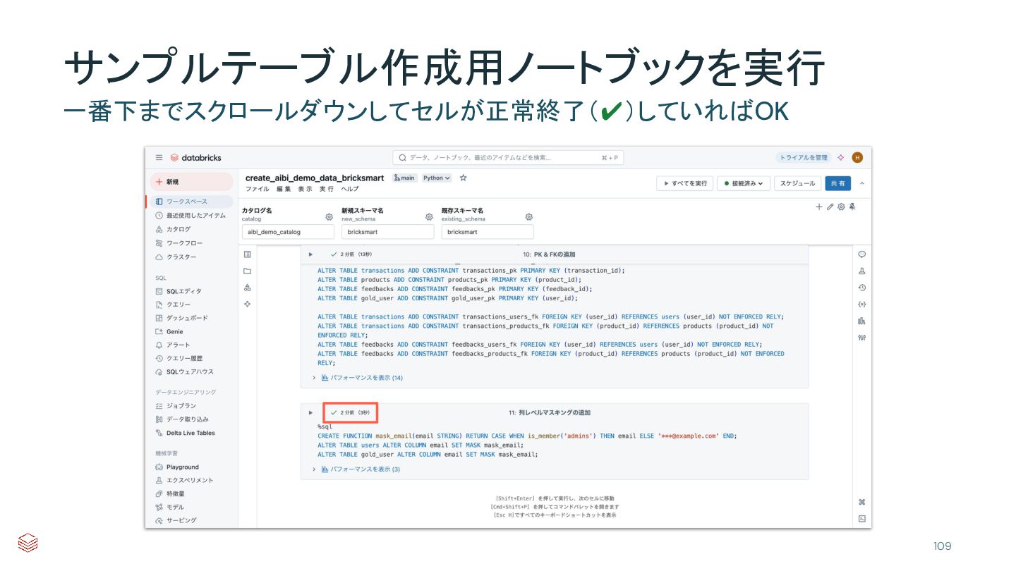Screen dimensions: 1016x571
Task: Open widget panel settings gear
Action: (841, 207)
